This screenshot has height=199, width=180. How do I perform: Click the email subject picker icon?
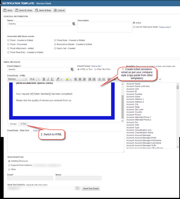click(72, 70)
